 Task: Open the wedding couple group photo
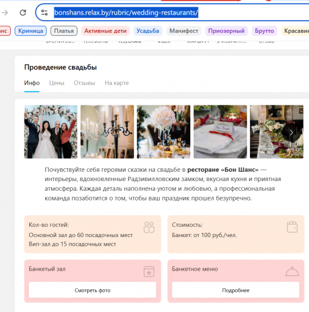(51, 132)
